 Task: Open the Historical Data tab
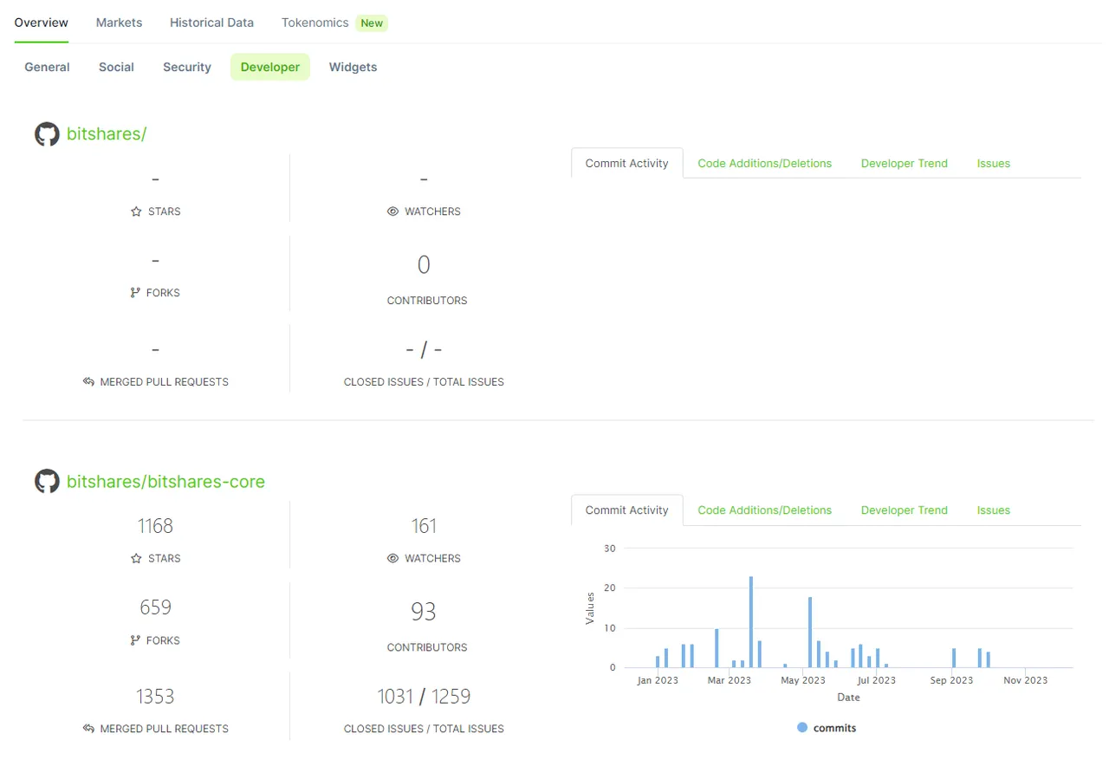pyautogui.click(x=211, y=23)
